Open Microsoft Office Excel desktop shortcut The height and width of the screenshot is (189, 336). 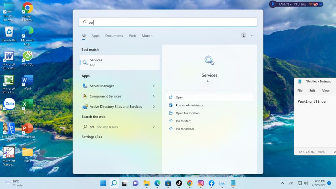(x=9, y=84)
